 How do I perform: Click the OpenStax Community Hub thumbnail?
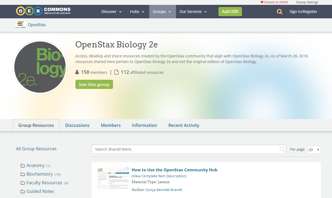[113, 178]
